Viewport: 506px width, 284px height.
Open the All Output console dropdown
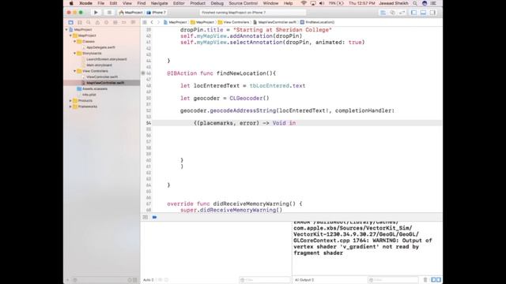304,280
